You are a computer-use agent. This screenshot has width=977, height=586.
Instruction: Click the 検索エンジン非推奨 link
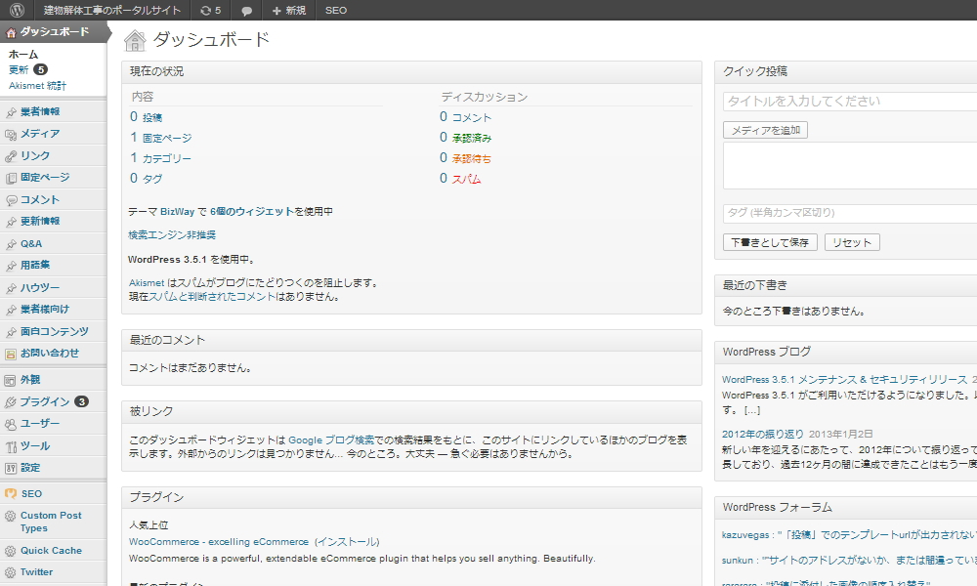[172, 234]
